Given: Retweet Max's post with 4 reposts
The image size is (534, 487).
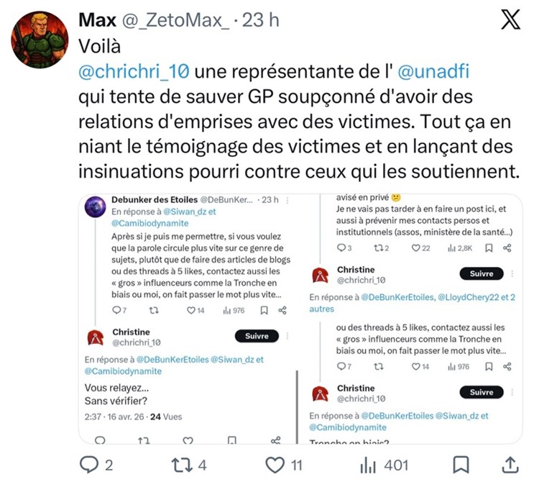Looking at the screenshot, I should [180, 465].
